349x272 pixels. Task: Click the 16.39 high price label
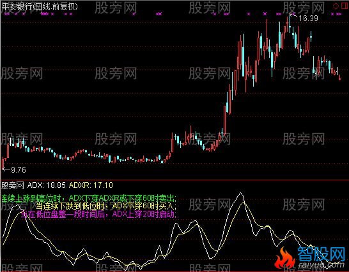[x=308, y=18]
